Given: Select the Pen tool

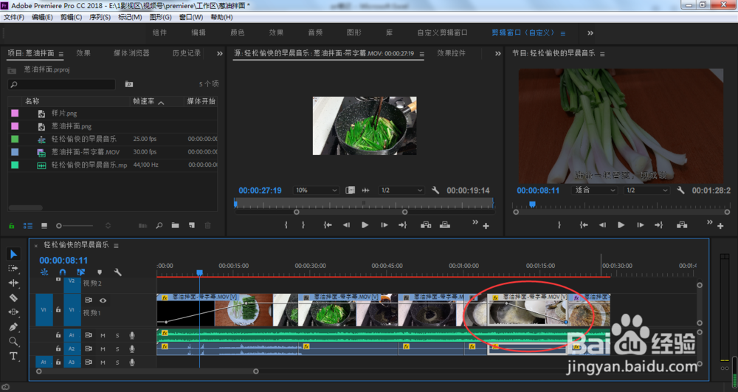Looking at the screenshot, I should click(x=13, y=326).
